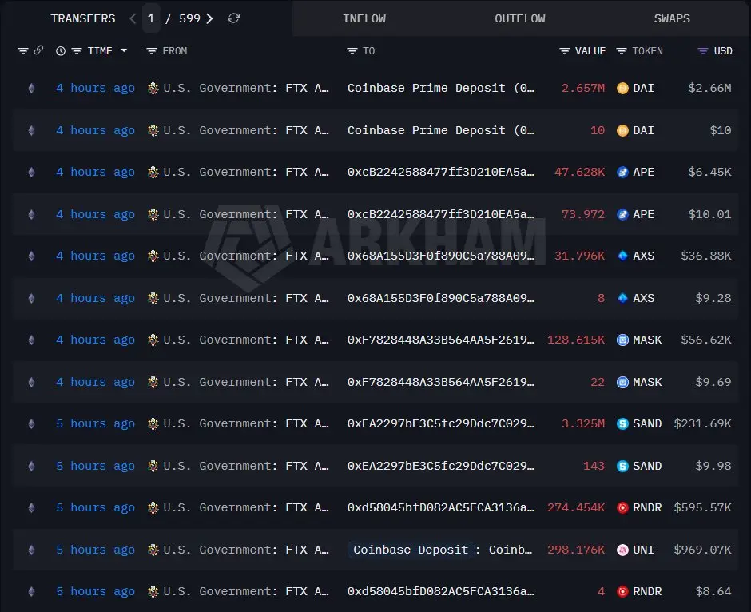Open address 0xEA2297bE3C5f in the 3.325M SAND row
The width and height of the screenshot is (751, 612).
(441, 423)
